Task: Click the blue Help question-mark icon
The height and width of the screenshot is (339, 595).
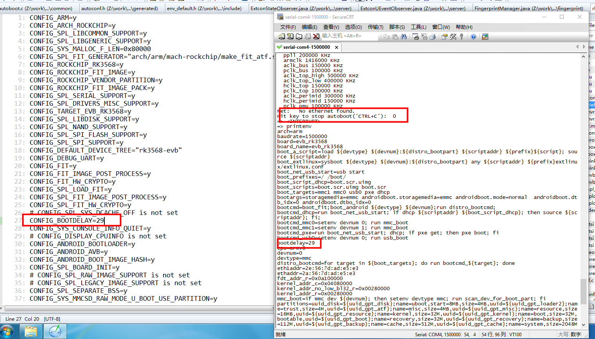Action: 473,36
